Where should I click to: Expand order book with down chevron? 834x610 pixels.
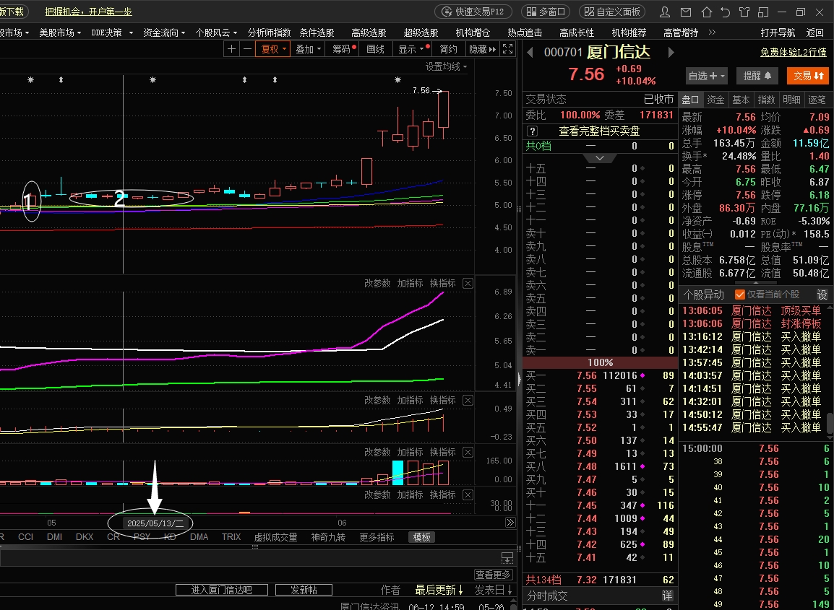click(600, 158)
